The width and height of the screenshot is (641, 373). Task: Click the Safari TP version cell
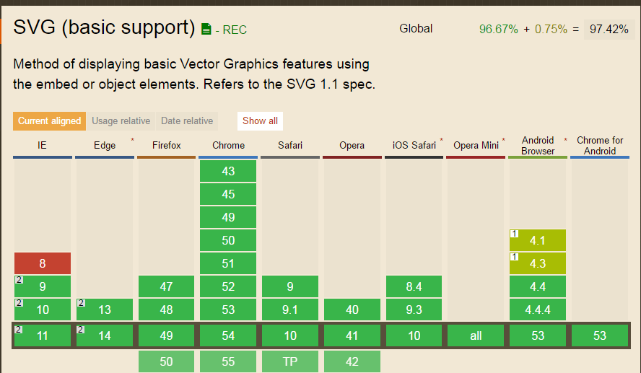tap(289, 361)
